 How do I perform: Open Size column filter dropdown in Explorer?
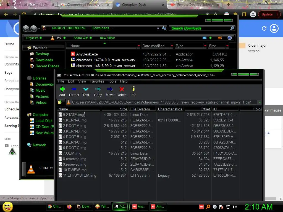[227, 46]
